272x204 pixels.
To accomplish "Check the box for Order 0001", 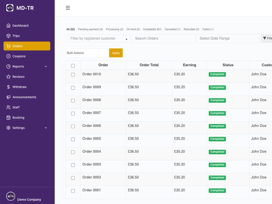I will [x=73, y=191].
